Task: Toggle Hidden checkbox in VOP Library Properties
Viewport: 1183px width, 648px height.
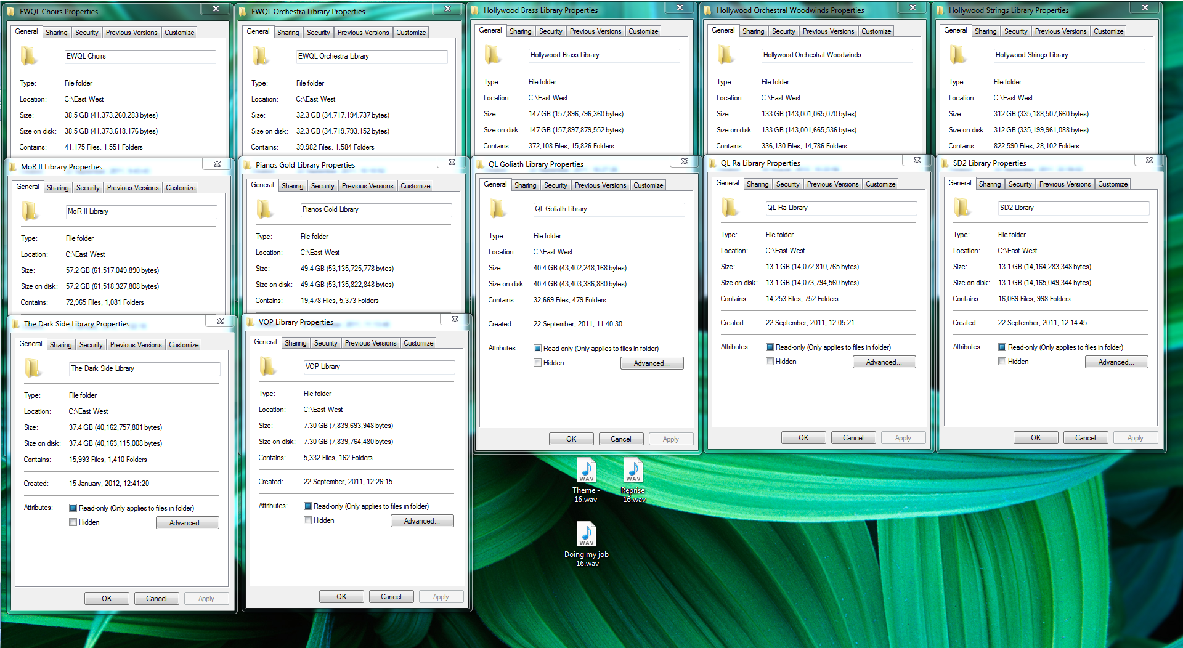Action: [307, 520]
